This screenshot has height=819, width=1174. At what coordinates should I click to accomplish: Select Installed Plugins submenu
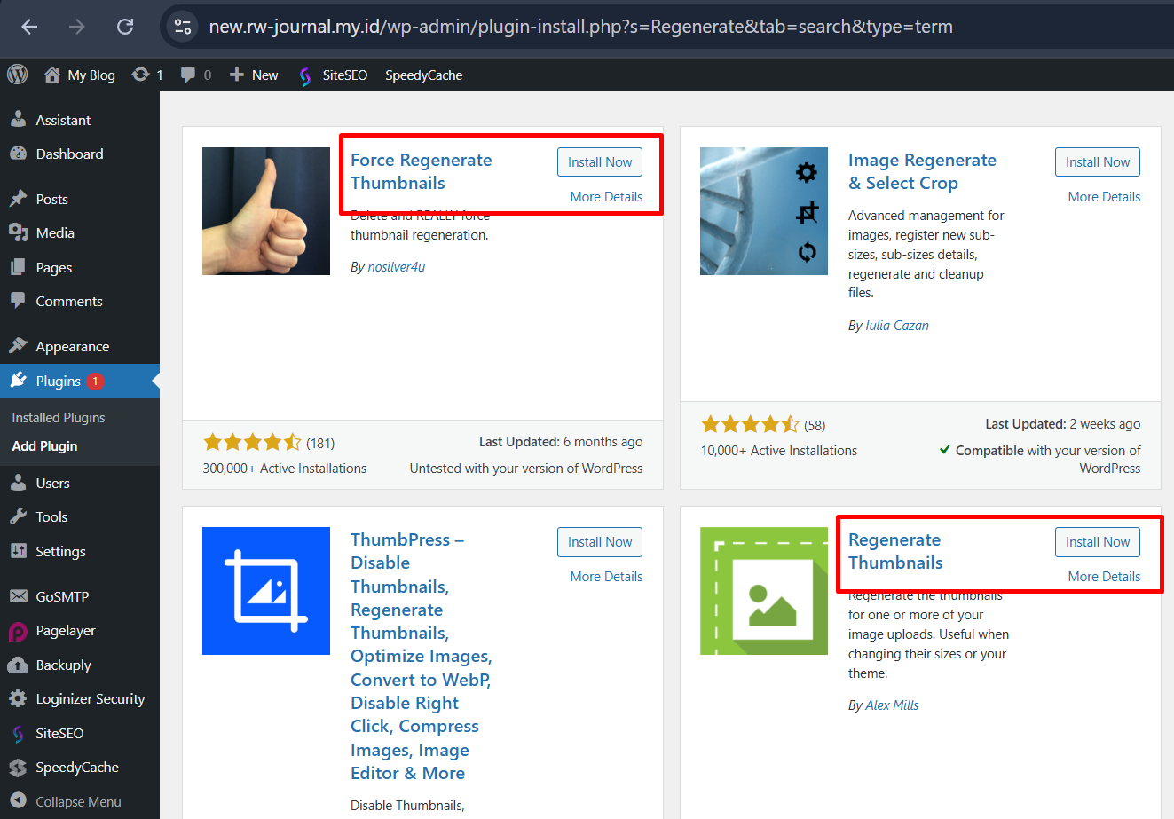click(x=59, y=417)
